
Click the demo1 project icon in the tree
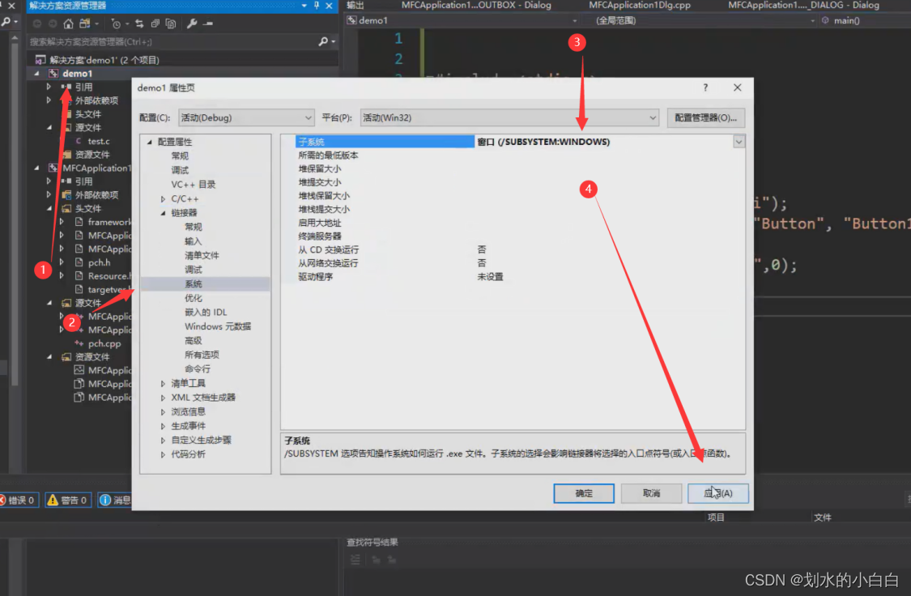pyautogui.click(x=53, y=74)
